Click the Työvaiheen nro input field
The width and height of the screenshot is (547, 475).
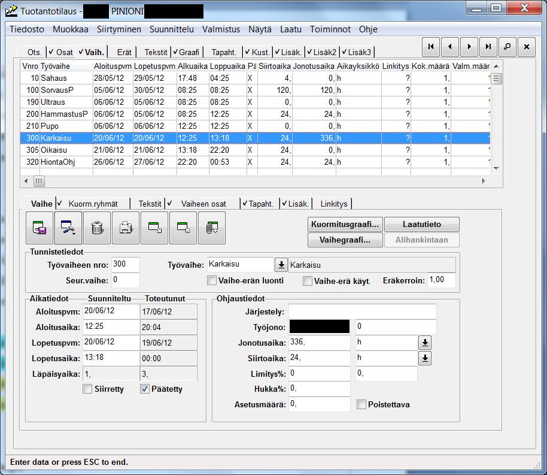(x=125, y=265)
